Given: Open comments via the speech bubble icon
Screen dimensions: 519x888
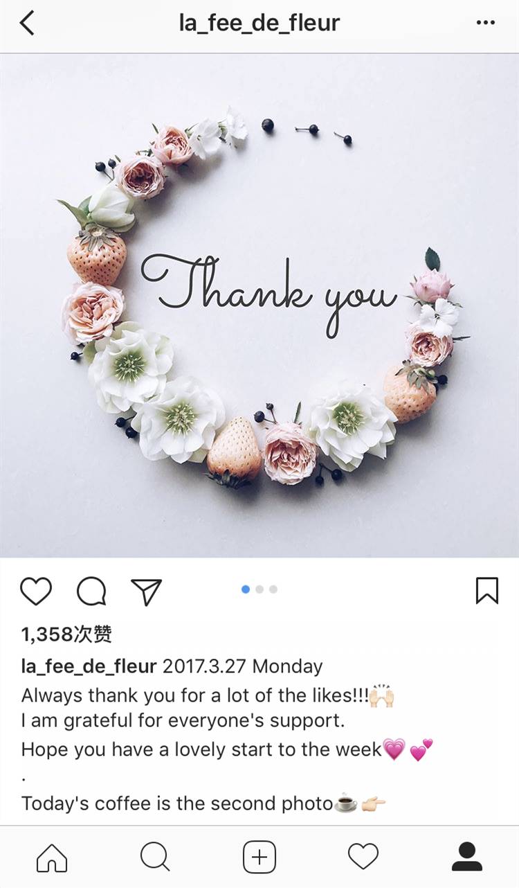Looking at the screenshot, I should (91, 592).
